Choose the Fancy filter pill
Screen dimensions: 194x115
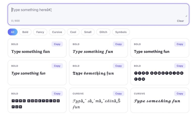pos(40,32)
